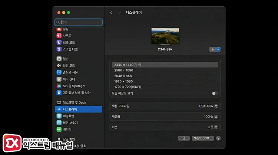
Task: Select the 스크린 타임 sidebar label
Action: click(x=70, y=49)
